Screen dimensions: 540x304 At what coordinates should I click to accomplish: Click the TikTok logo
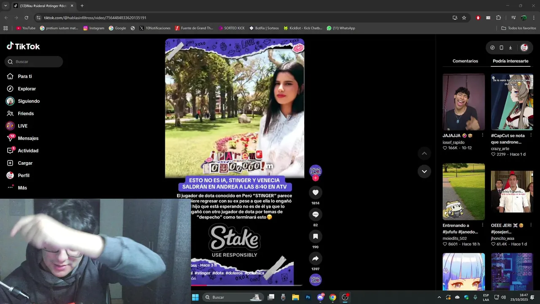23,46
